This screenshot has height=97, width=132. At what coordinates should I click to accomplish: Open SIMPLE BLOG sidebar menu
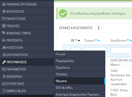tap(27, 91)
